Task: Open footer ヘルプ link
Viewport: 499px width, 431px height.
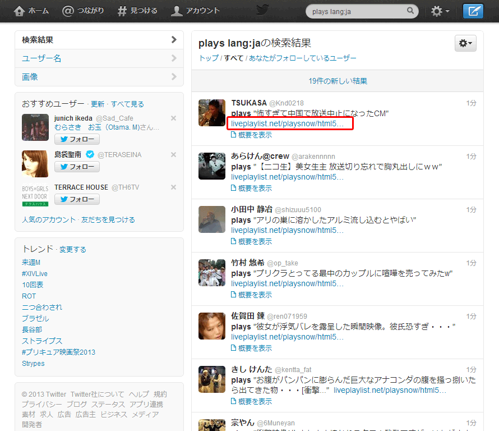Action: (x=139, y=394)
